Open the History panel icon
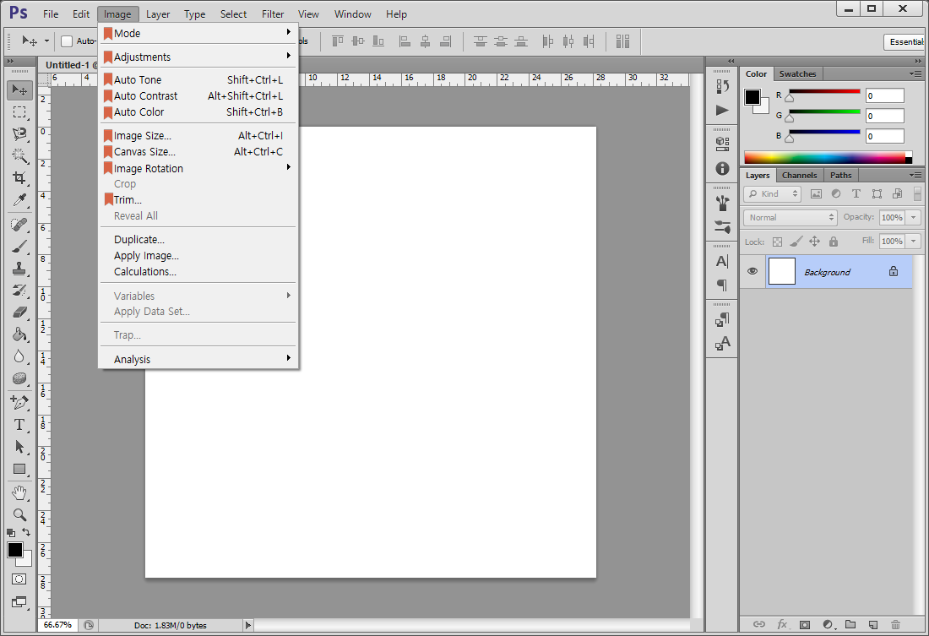 click(722, 86)
